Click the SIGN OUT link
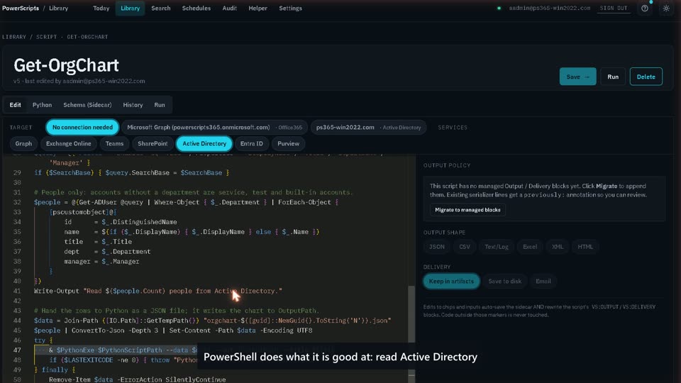 613,9
